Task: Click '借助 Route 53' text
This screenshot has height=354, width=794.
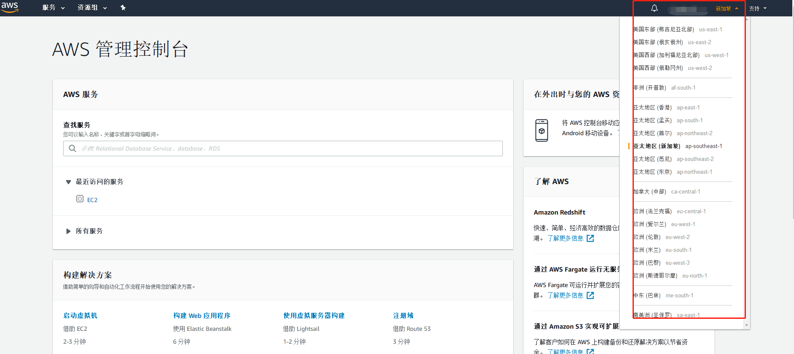Action: tap(412, 329)
